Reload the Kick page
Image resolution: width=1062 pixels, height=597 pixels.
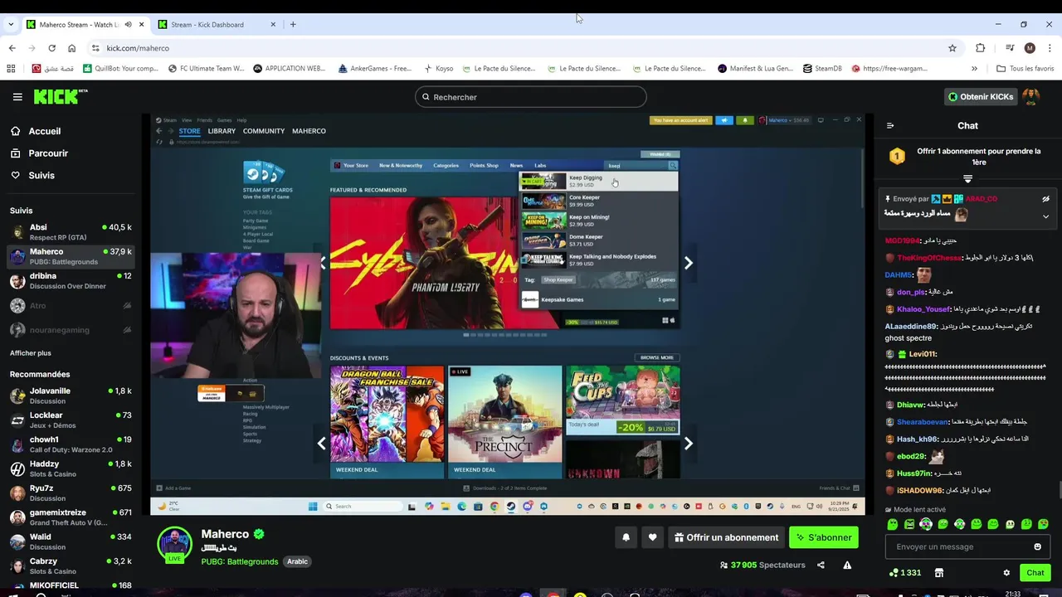click(x=51, y=48)
